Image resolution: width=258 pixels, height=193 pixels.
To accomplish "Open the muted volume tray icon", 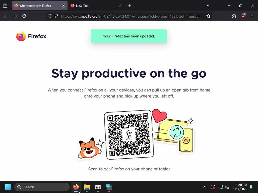I will coord(227,187).
